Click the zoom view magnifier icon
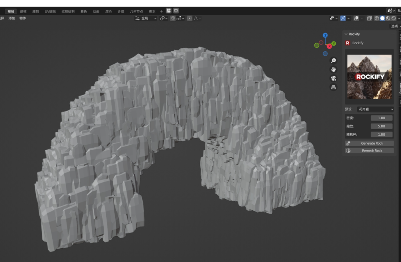 click(333, 60)
